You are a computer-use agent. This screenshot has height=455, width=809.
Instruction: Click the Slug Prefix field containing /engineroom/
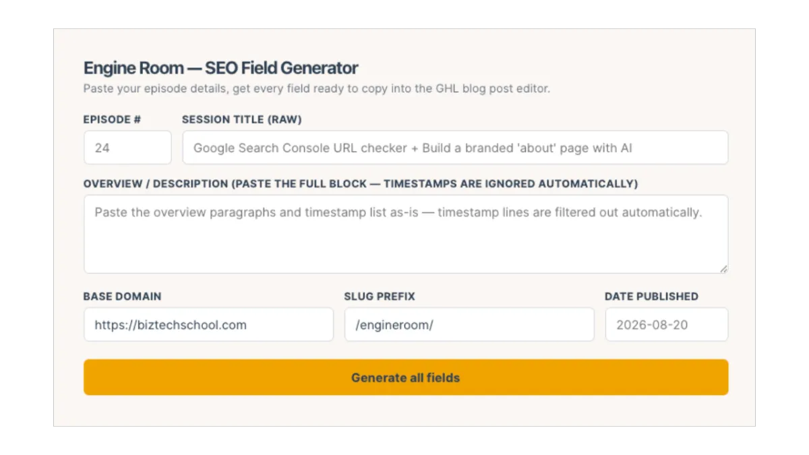pyautogui.click(x=469, y=325)
